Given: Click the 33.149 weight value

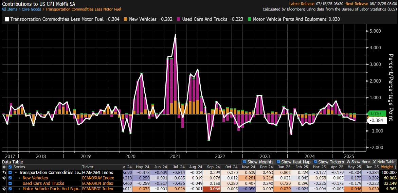Looking at the screenshot, I should 390,183.
